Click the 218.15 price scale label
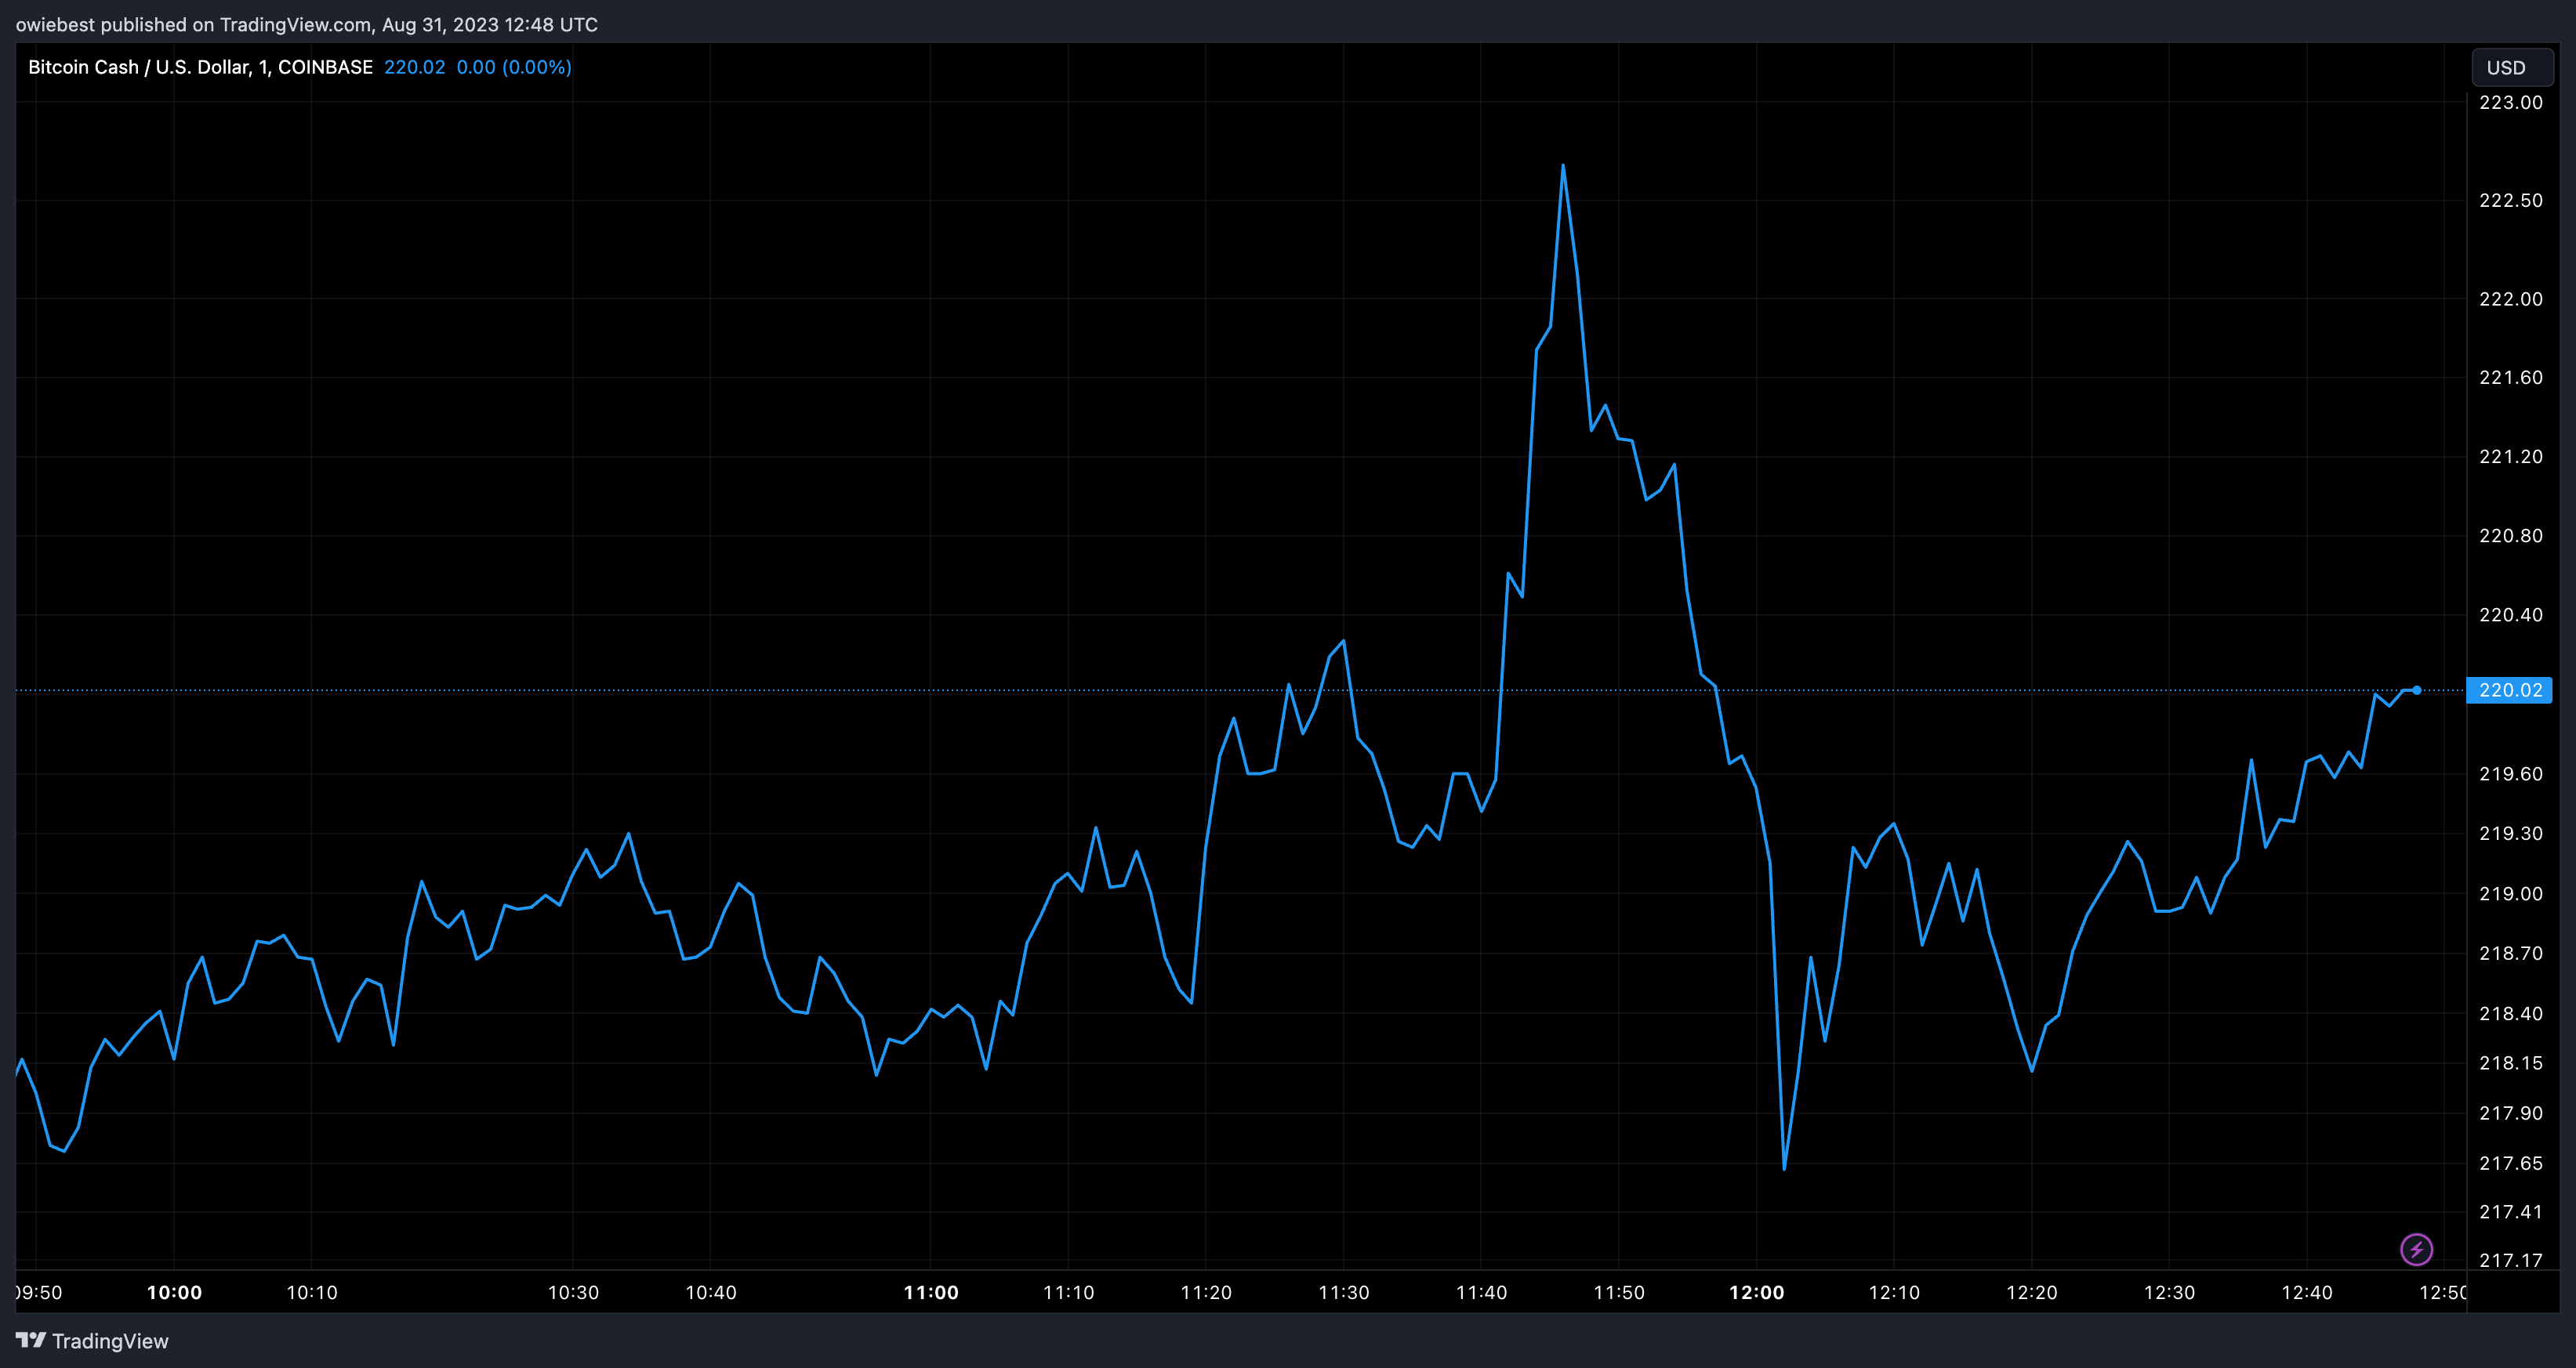 coord(2510,1063)
